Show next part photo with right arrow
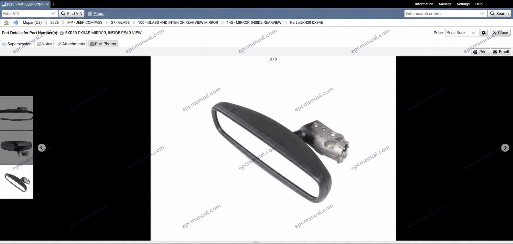513x244 pixels. [505, 148]
